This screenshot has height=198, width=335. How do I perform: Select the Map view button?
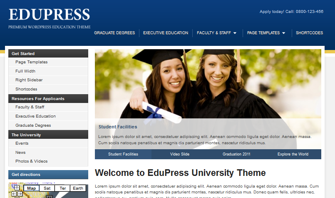(x=31, y=188)
